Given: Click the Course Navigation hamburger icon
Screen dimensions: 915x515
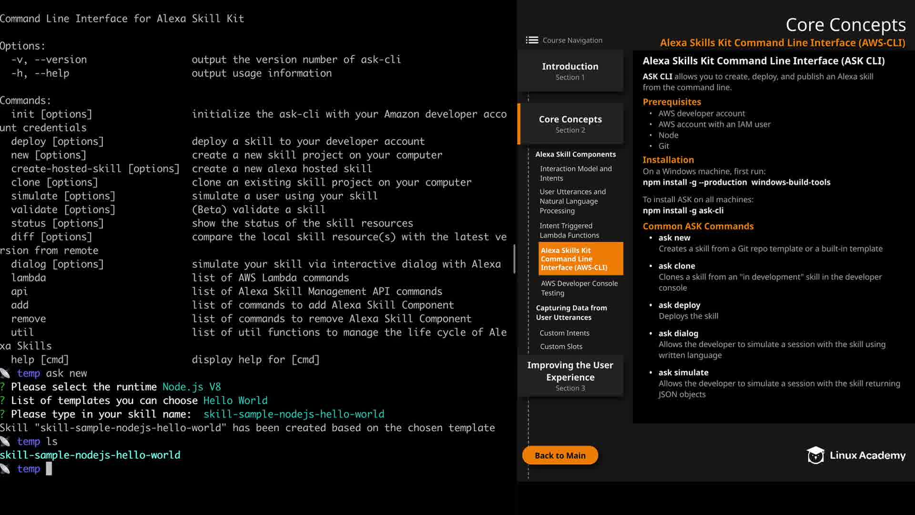Looking at the screenshot, I should point(532,40).
